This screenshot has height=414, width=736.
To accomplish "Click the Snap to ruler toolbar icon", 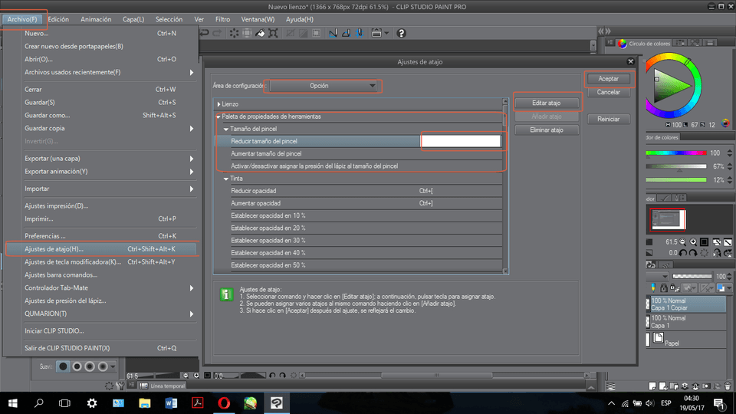I will (333, 33).
